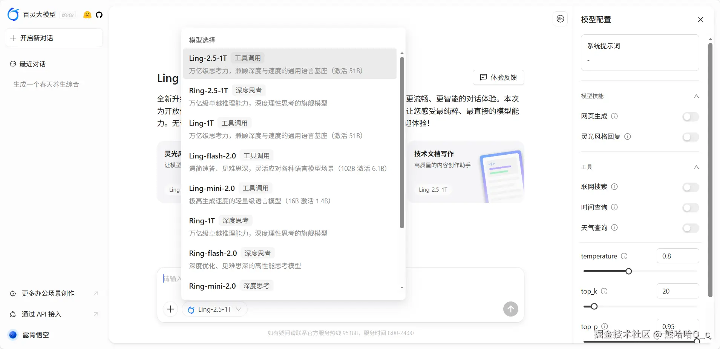The width and height of the screenshot is (720, 349).
Task: Send the message with the up-arrow button
Action: point(510,309)
